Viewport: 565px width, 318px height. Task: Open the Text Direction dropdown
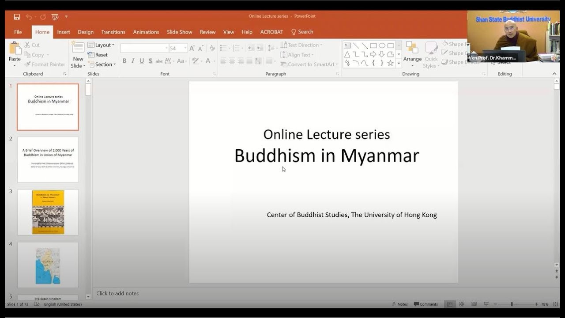[x=301, y=45]
